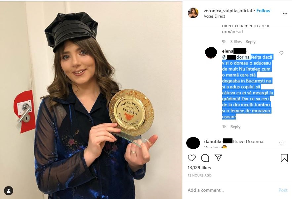This screenshot has width=292, height=199.
Task: Open the Acces Direct location link
Action: (x=214, y=16)
